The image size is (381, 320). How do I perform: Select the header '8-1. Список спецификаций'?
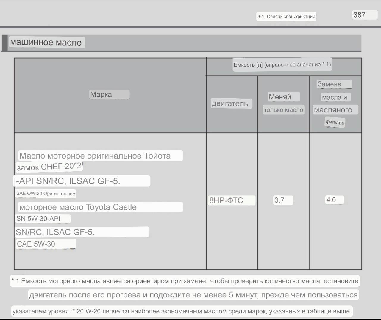[286, 16]
